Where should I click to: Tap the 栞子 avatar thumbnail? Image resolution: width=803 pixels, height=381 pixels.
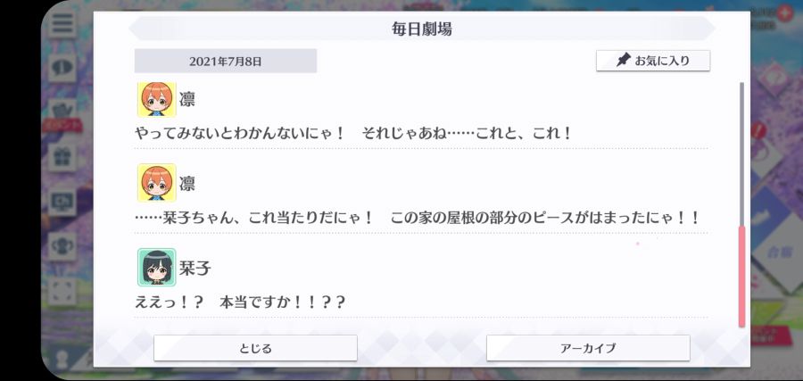[157, 268]
